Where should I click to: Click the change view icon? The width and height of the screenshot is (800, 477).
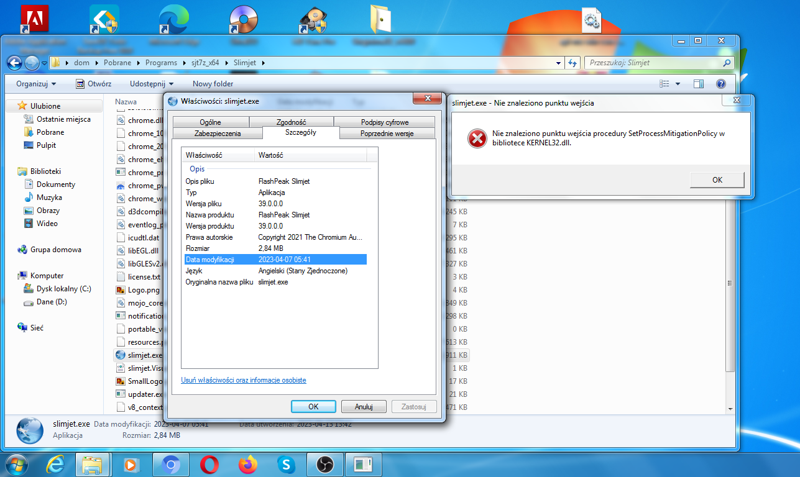point(664,84)
